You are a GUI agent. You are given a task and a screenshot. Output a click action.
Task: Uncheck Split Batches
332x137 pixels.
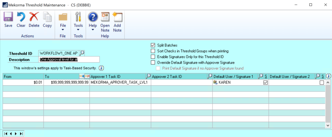153,45
